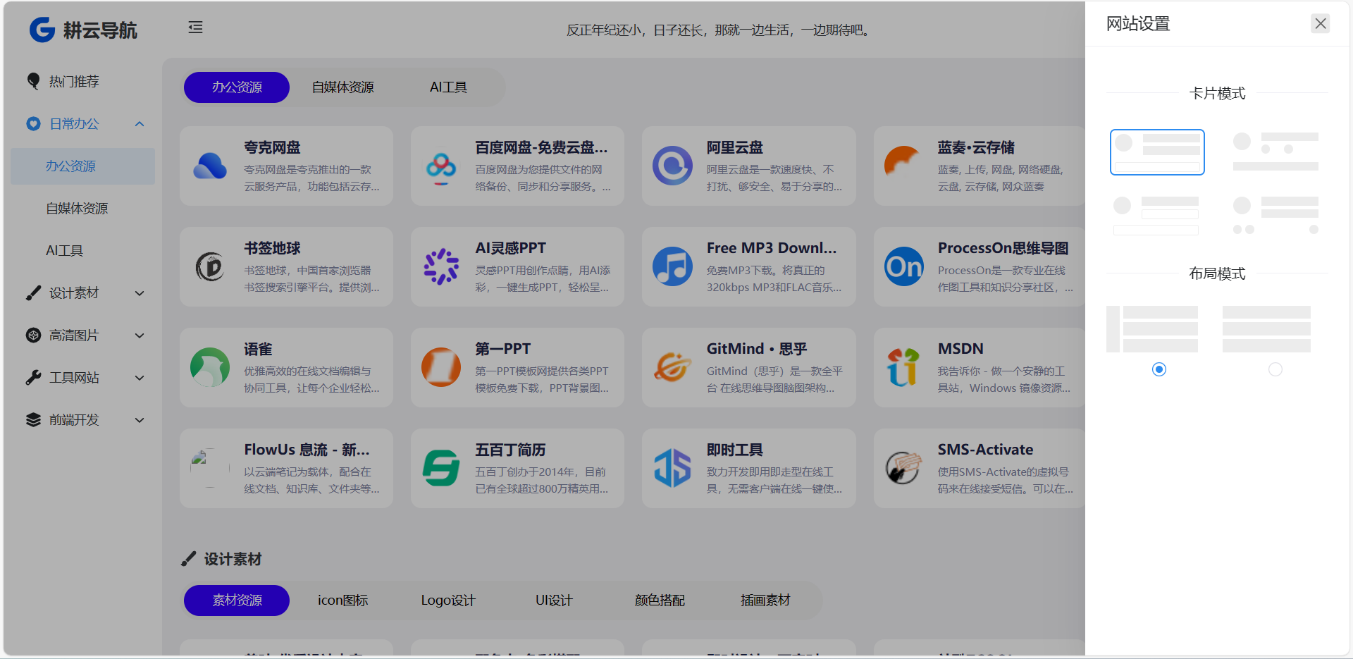The width and height of the screenshot is (1353, 659).
Task: Select the 素材资源 tab
Action: point(237,601)
